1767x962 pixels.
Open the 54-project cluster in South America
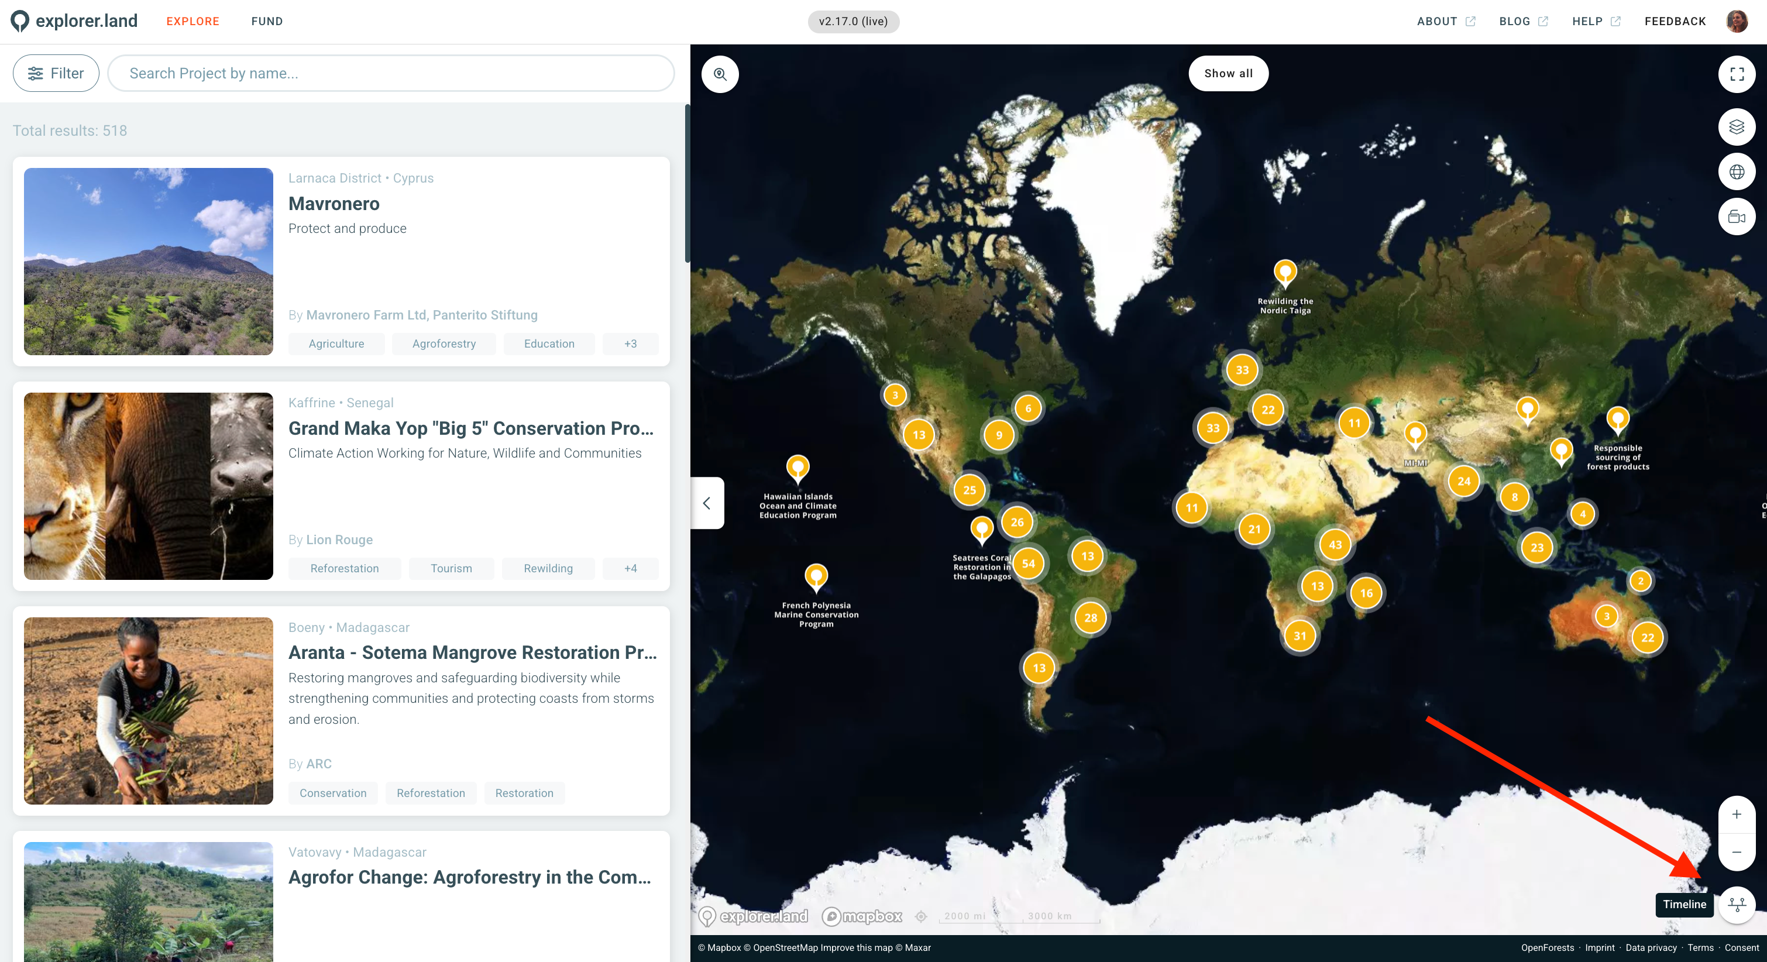point(1028,564)
